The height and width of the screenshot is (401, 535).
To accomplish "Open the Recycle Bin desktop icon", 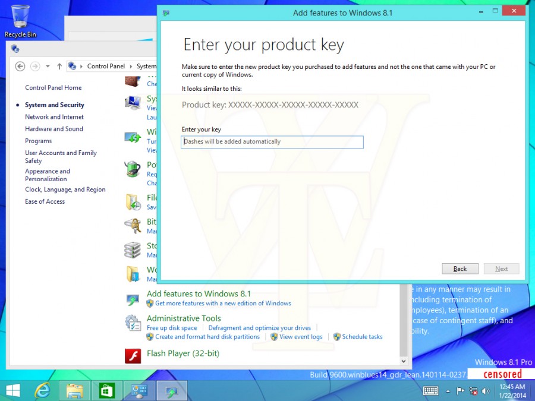I will [20, 18].
